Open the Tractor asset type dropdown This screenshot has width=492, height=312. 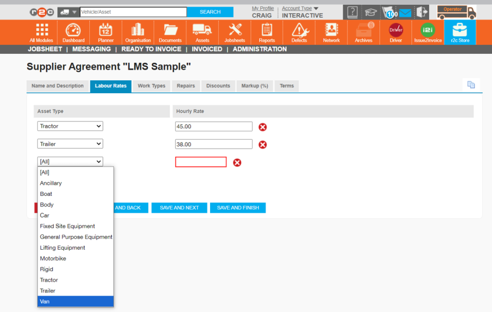70,126
